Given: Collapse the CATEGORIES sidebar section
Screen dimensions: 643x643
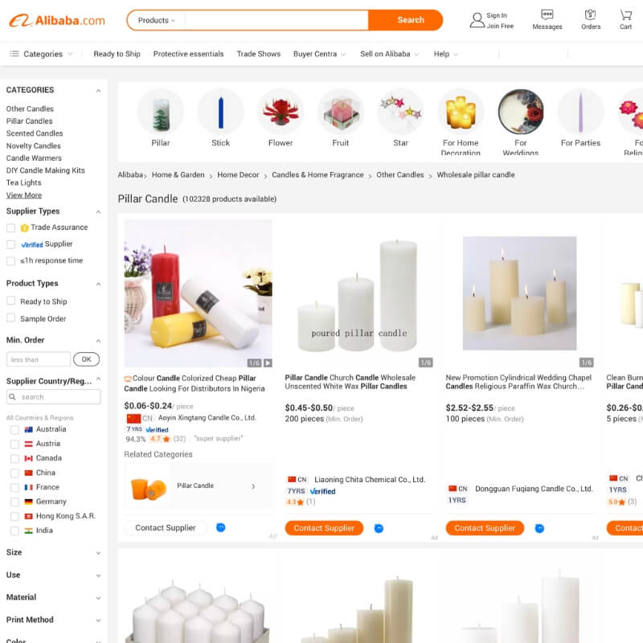Looking at the screenshot, I should (98, 91).
